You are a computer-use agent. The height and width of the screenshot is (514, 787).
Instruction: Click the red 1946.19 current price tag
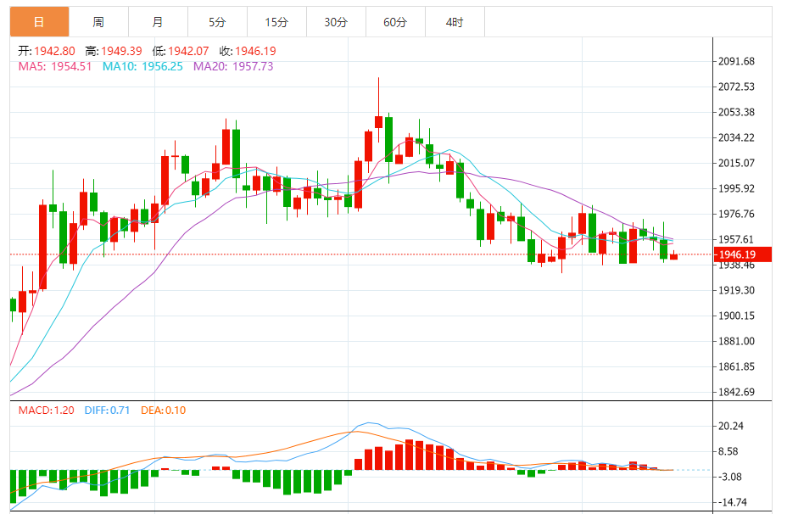742,254
